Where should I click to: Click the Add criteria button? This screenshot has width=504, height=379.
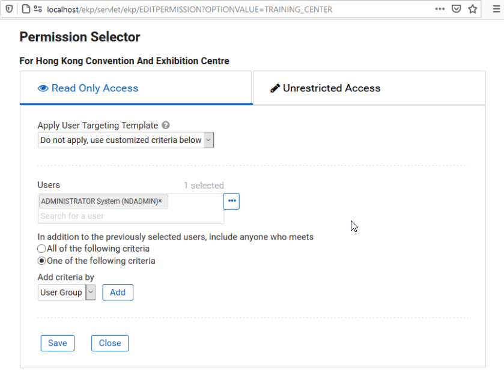point(118,293)
